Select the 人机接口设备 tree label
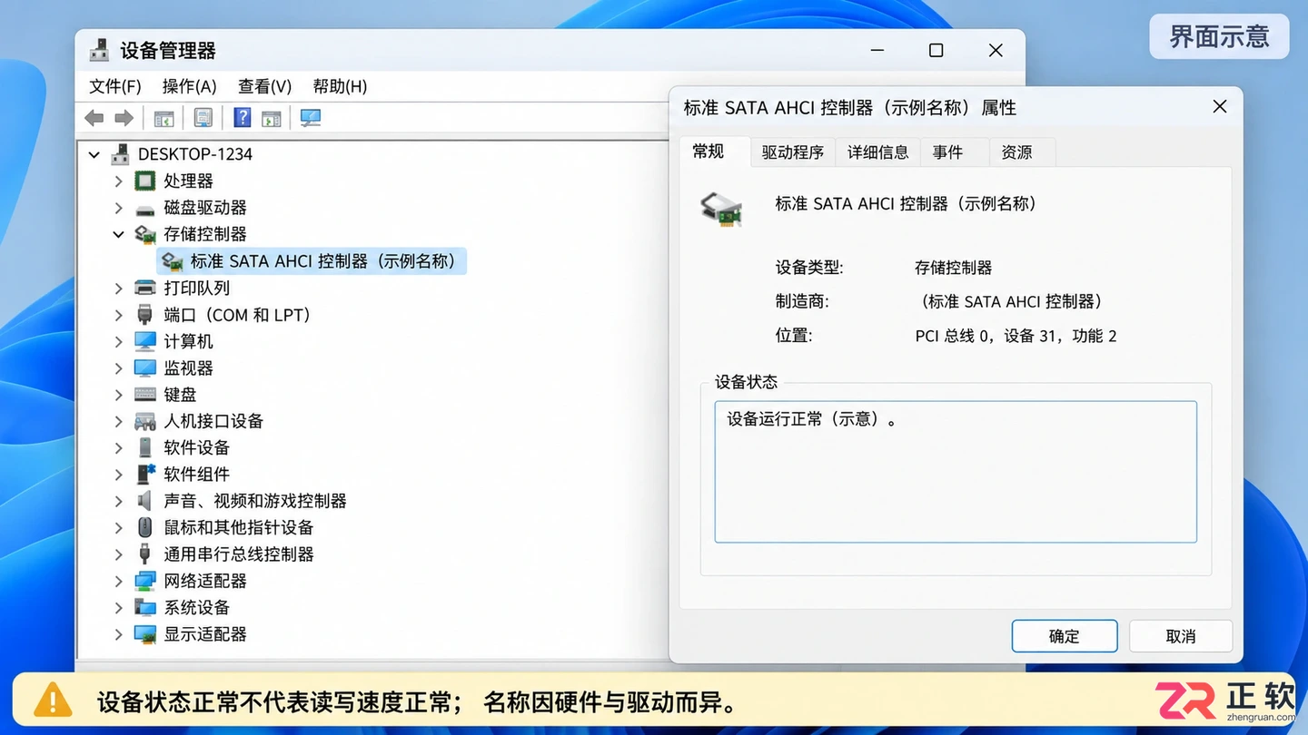The image size is (1308, 735). point(213,421)
